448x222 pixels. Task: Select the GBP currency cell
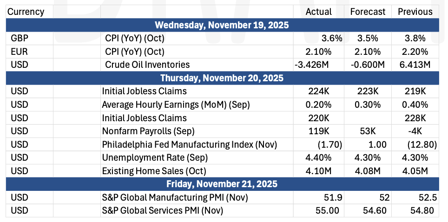(x=19, y=38)
